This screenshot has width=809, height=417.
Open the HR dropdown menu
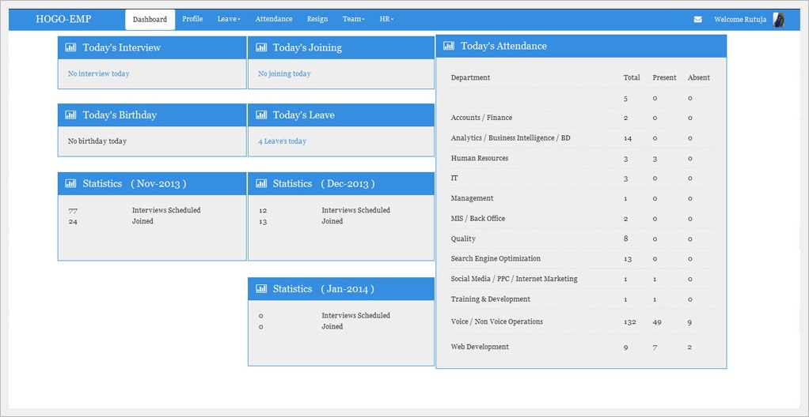coord(386,19)
